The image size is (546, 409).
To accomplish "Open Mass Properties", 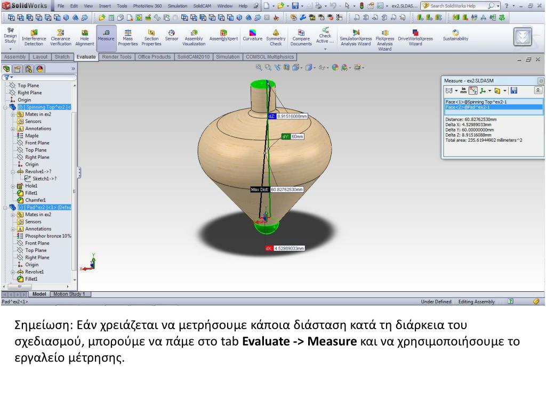I will coord(128,38).
